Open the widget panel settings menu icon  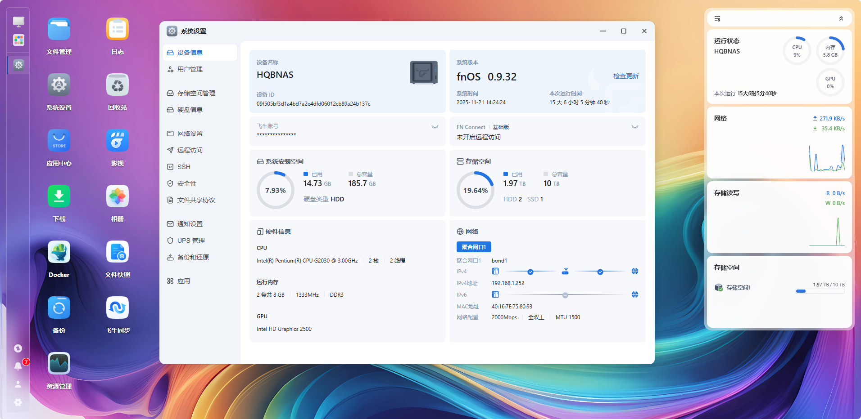717,19
